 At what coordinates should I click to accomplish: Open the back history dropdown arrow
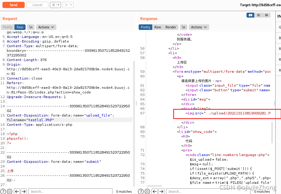coord(59,5)
